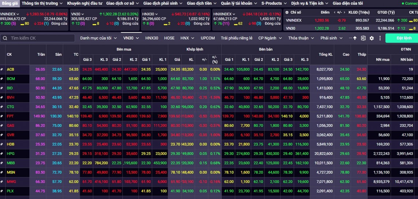Open the settings gear icon

[x=372, y=38]
